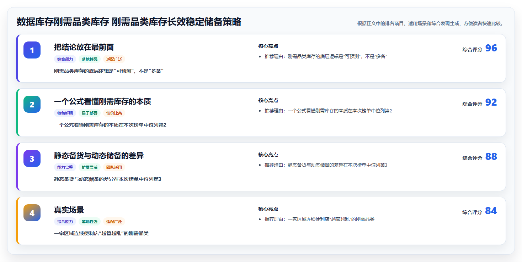
Task: Click 核心亮点 heading in the rank 1 card
Action: point(268,46)
